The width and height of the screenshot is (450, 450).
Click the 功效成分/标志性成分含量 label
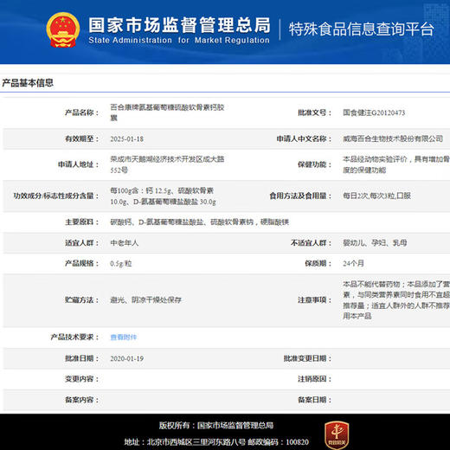pyautogui.click(x=56, y=196)
